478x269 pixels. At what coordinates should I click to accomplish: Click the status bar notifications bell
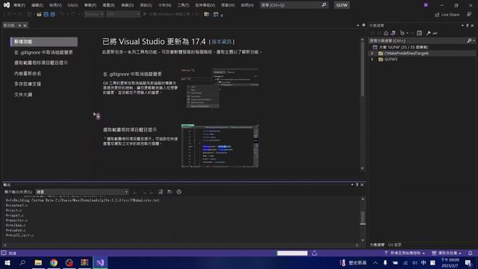coord(470,253)
